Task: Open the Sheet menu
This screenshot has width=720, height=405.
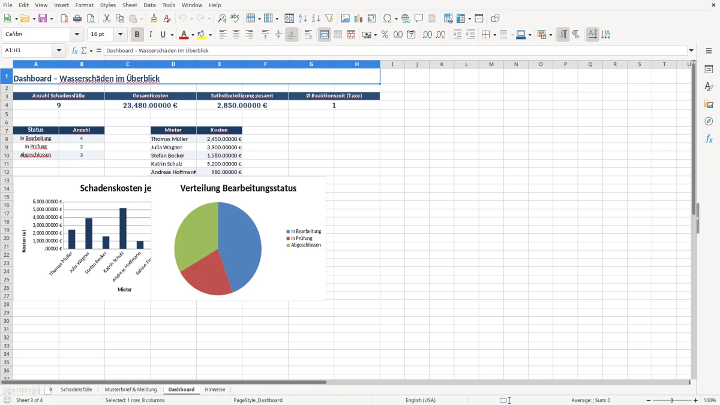Action: point(130,5)
